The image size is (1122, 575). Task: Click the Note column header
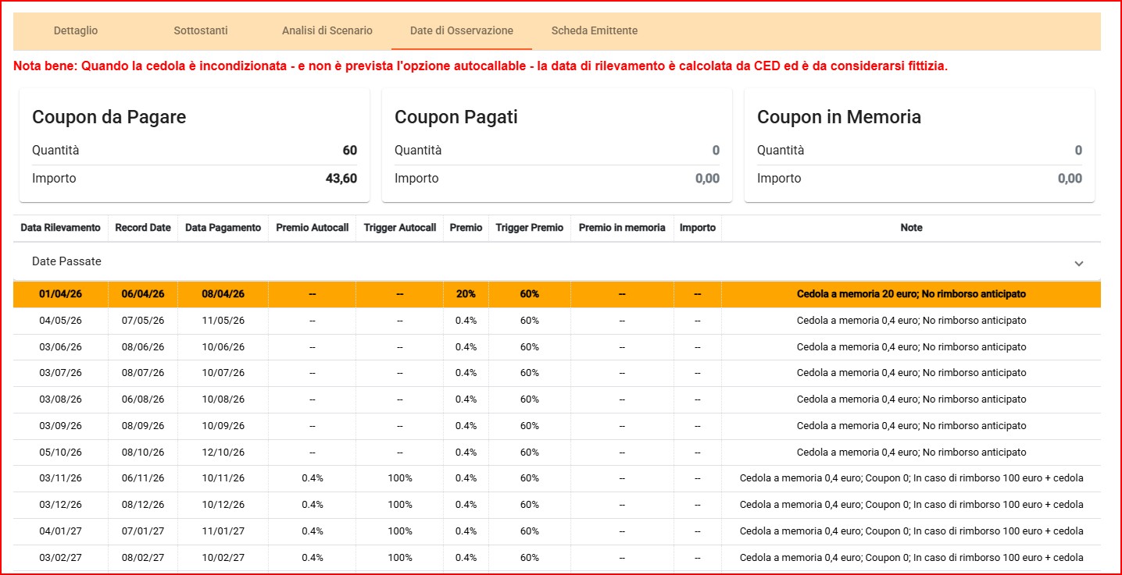point(911,228)
